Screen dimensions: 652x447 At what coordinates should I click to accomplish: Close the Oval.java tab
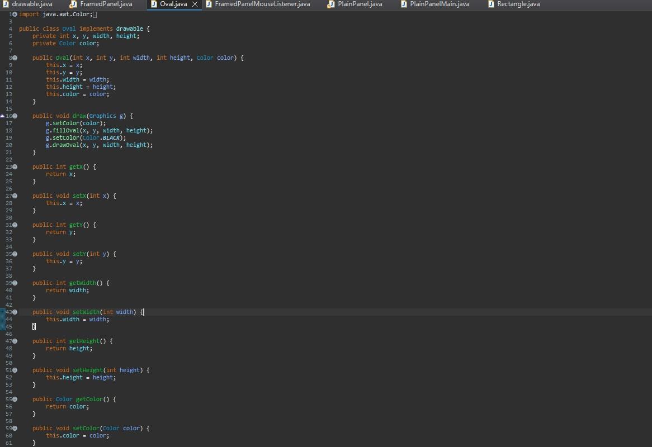pyautogui.click(x=195, y=4)
